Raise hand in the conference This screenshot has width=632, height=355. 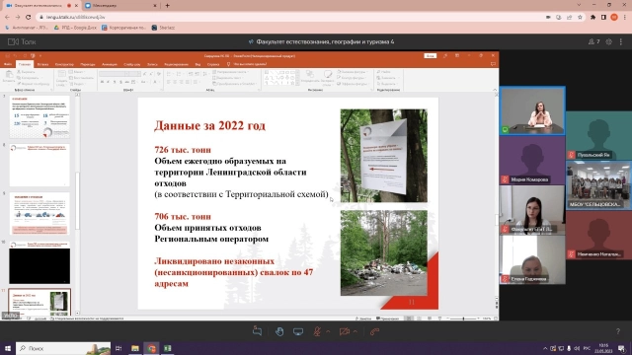[279, 331]
